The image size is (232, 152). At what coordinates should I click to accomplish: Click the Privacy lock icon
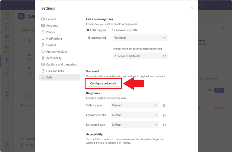point(43,32)
